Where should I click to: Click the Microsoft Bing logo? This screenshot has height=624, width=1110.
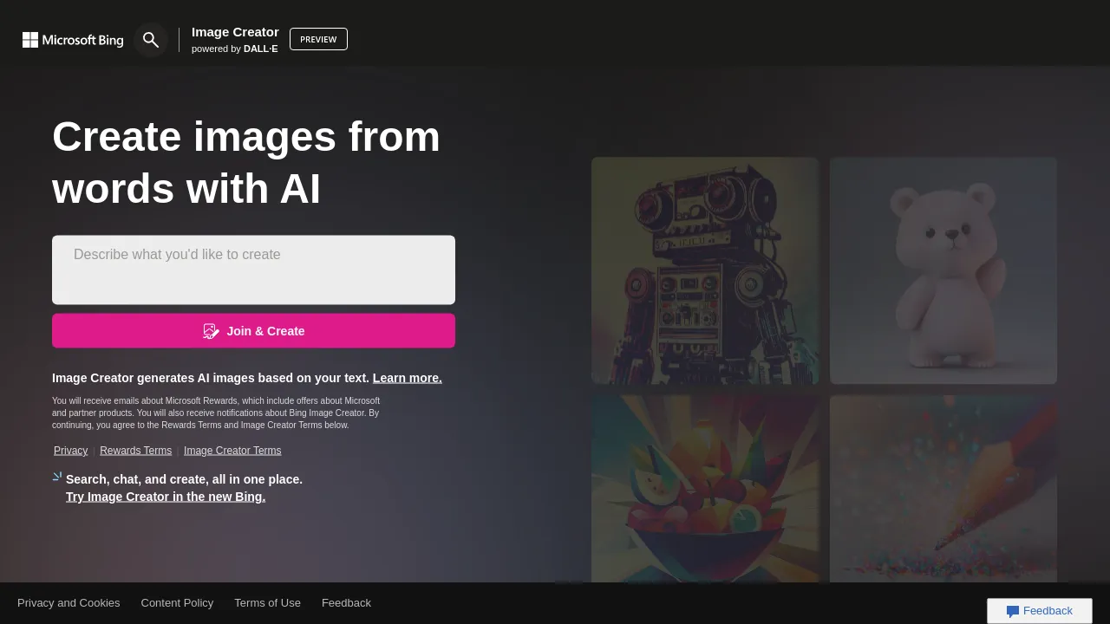point(73,40)
